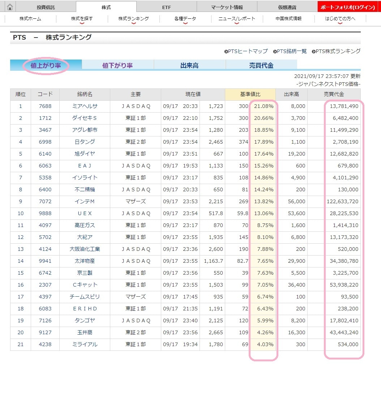
Task: Open 中国株式情報 menu item
Action: [288, 19]
